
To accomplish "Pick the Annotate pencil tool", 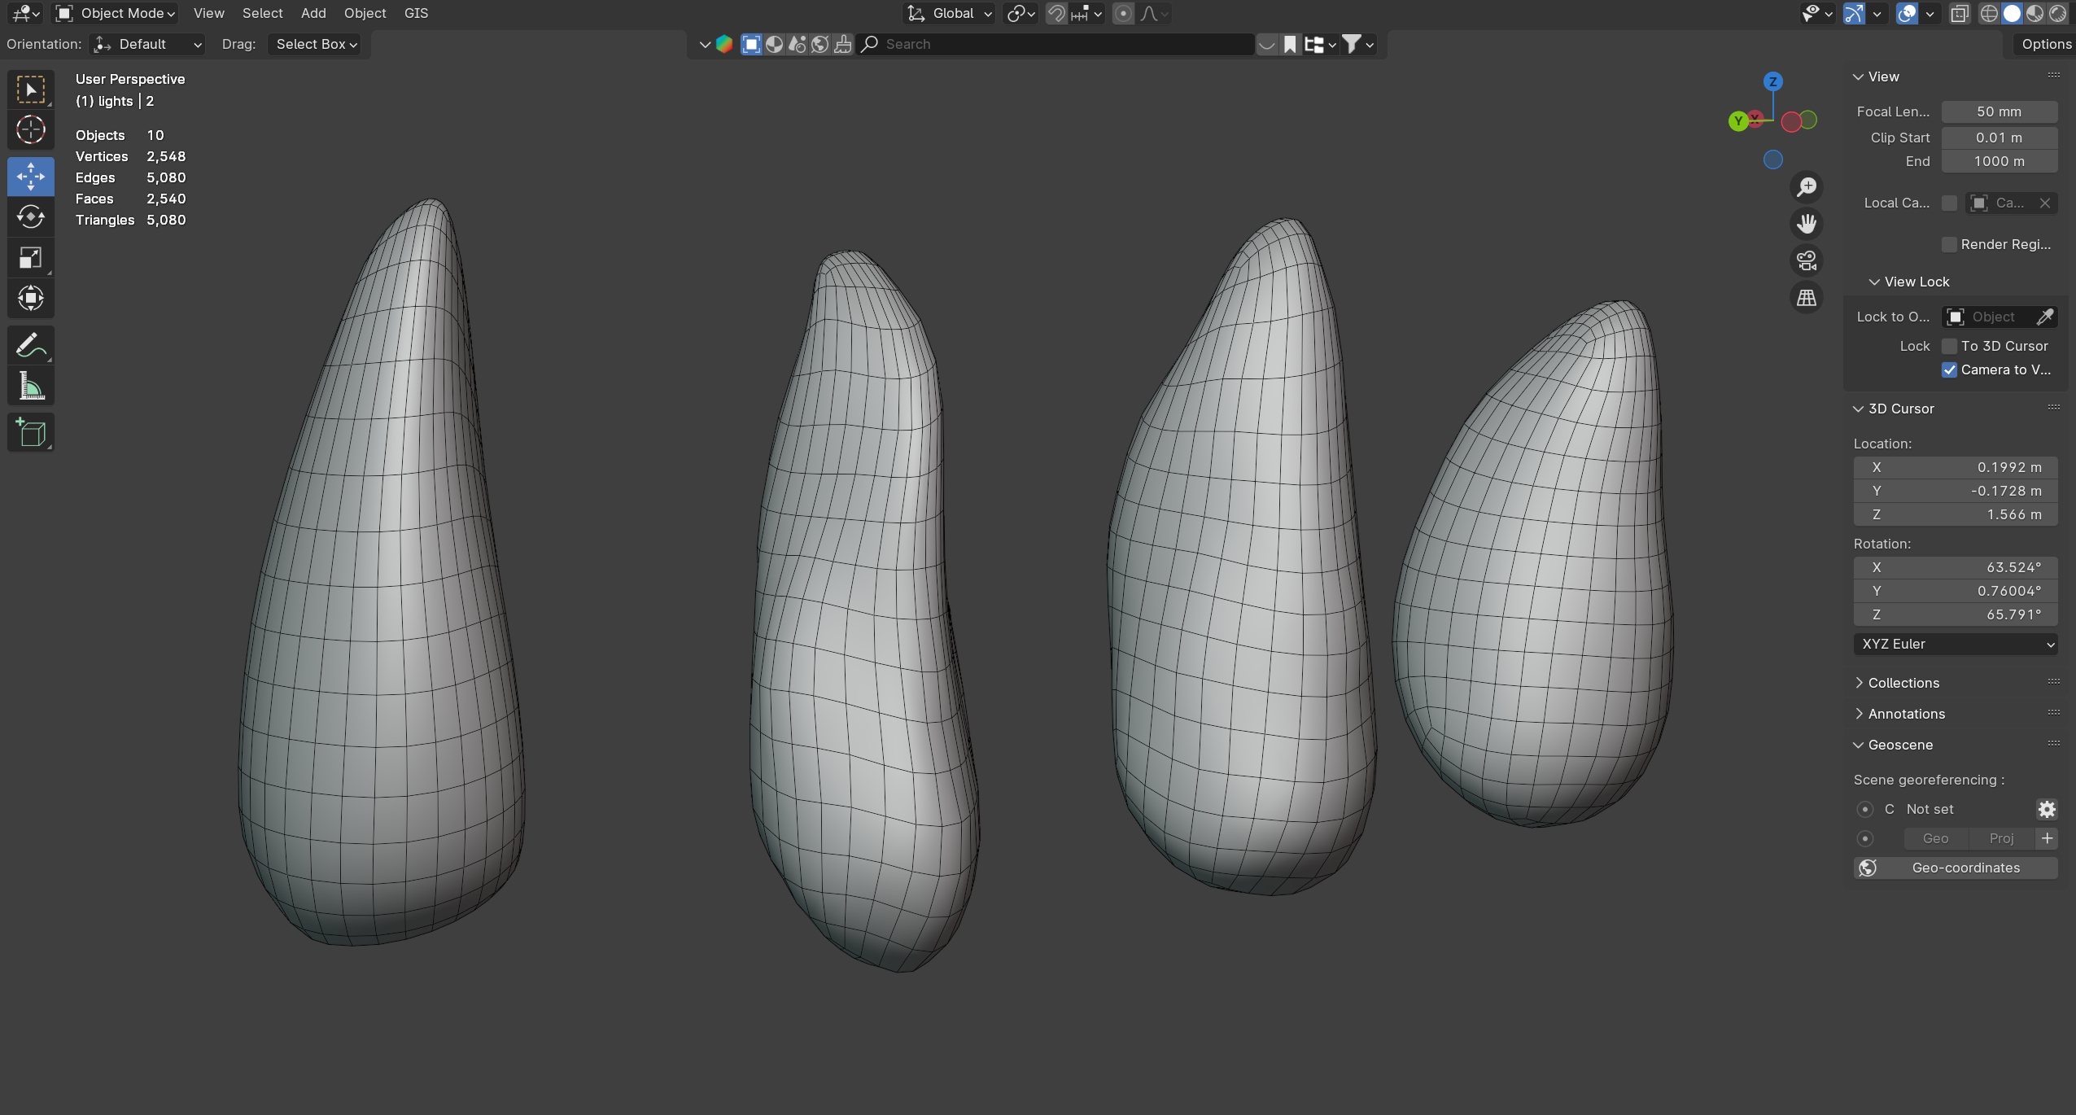I will click(x=31, y=346).
